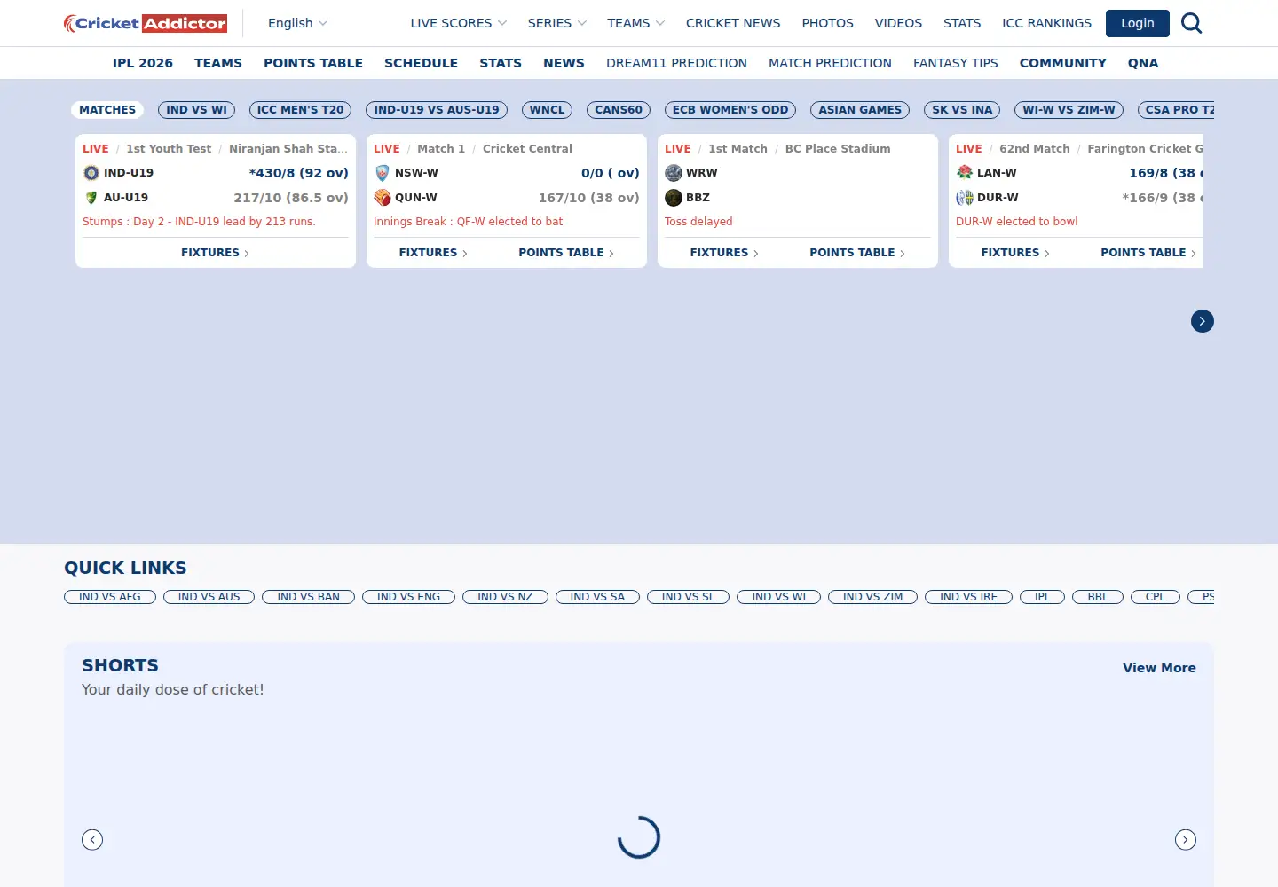The image size is (1278, 887).
Task: Open IPL 2026 in the sub-navigation
Action: [143, 63]
